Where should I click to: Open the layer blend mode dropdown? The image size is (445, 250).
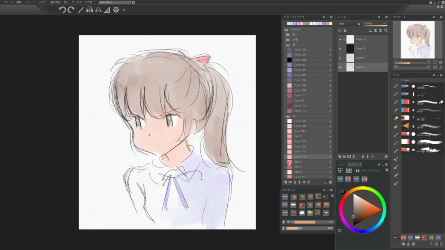tap(349, 24)
